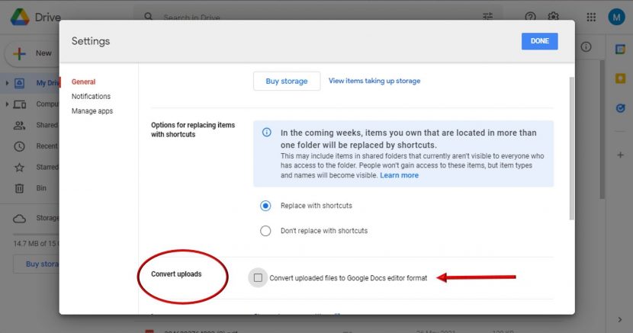
Task: Click the add-ons plus icon
Action: point(621,155)
